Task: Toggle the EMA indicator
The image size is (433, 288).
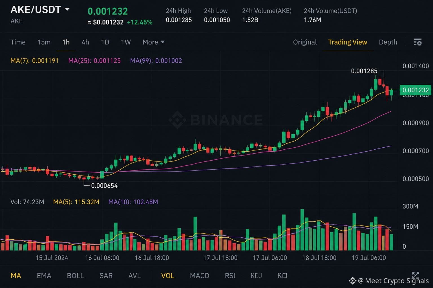Action: click(44, 276)
